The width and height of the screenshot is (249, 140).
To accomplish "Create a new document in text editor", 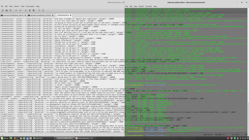I will point(3,10).
